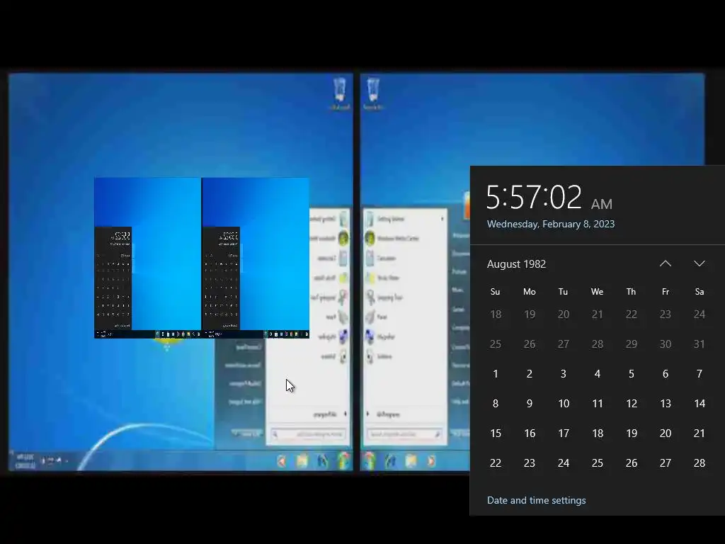The height and width of the screenshot is (544, 725).
Task: Click the Start orb on the right taskbar
Action: (x=370, y=460)
